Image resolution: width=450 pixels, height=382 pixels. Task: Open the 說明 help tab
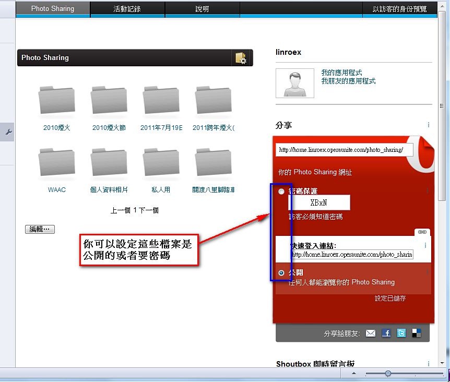[202, 9]
